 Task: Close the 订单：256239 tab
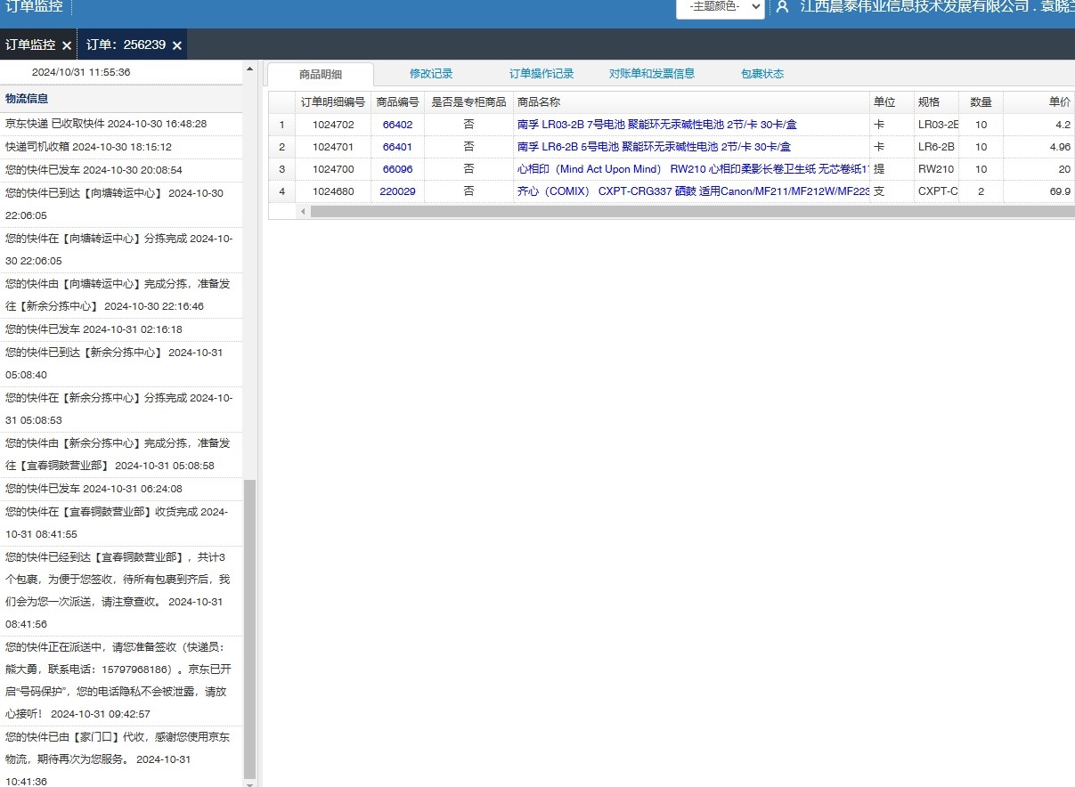point(177,45)
